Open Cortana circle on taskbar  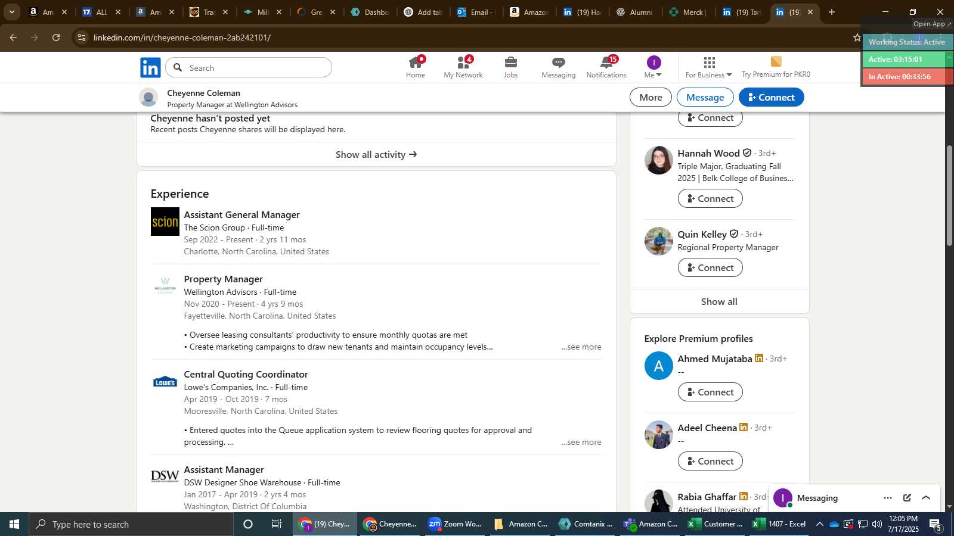[x=248, y=524]
